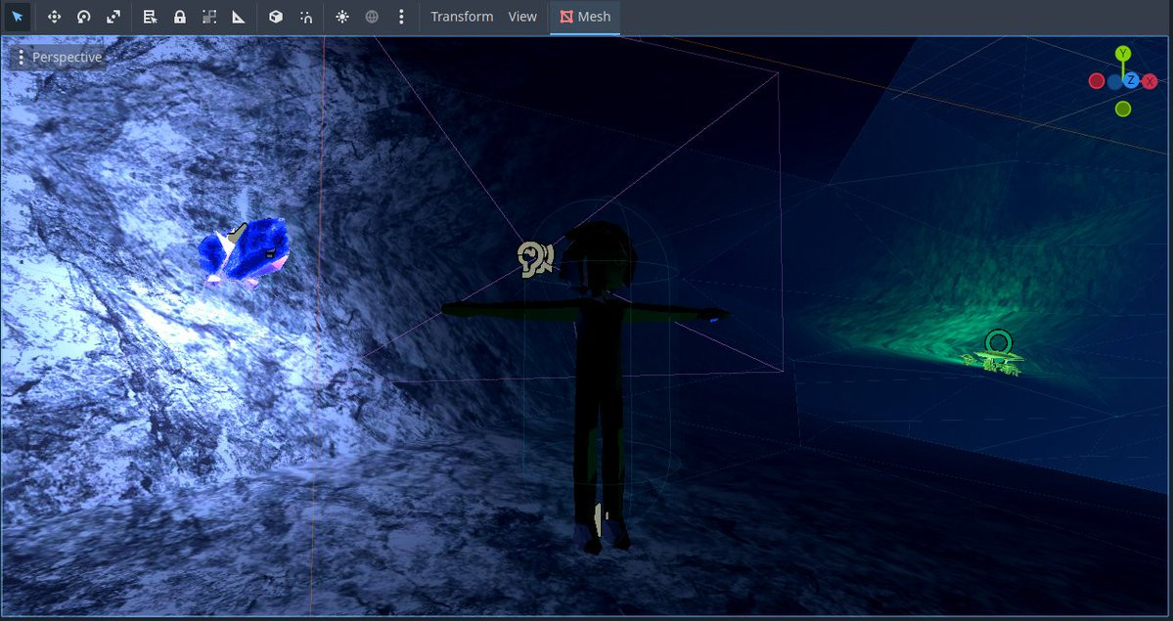Screen dimensions: 1173x621
Task: Open the Perspective viewport options menu
Action: [58, 58]
